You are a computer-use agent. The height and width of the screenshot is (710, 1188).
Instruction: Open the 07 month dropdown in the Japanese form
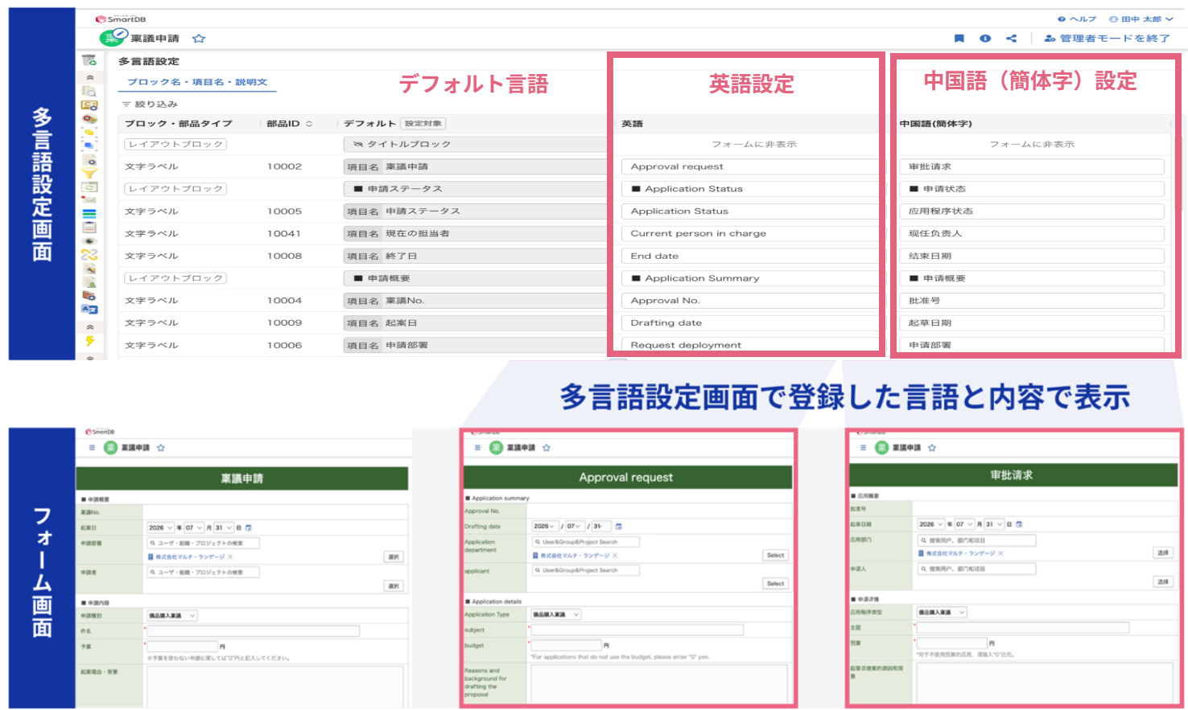click(x=194, y=528)
